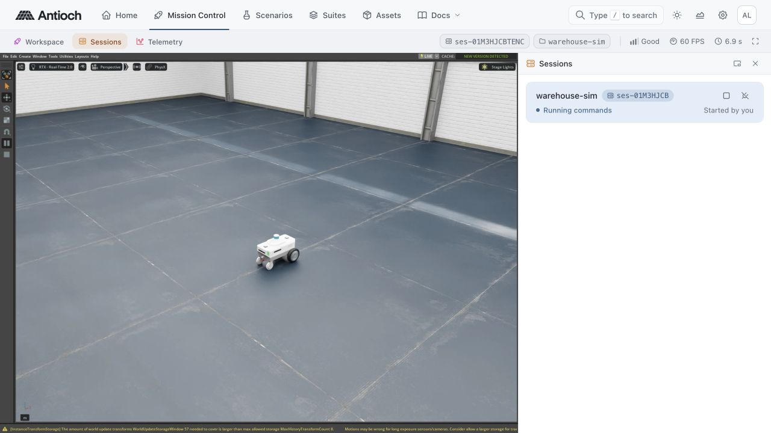Open the AL user avatar menu

coord(747,15)
